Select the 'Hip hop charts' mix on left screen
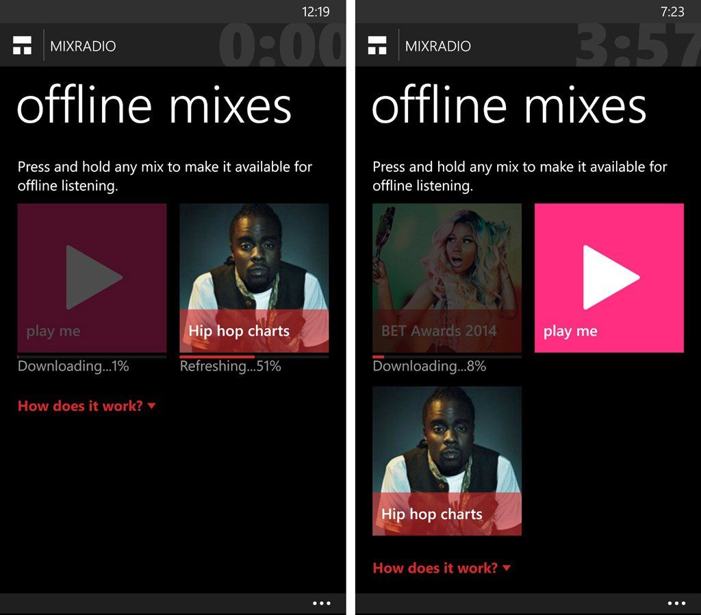701x615 pixels. (x=254, y=277)
